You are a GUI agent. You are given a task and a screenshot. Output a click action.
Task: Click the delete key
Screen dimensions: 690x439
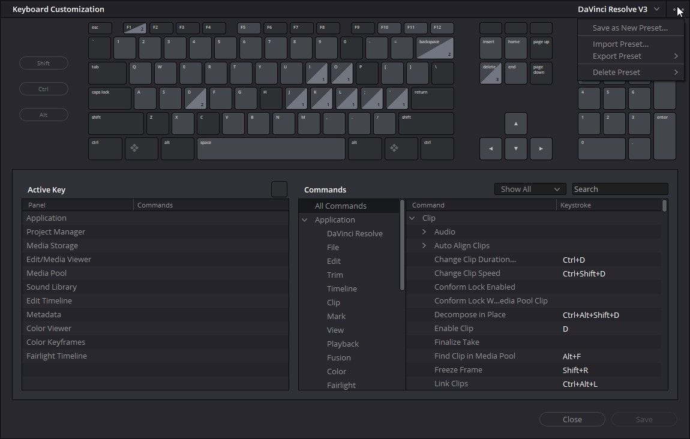tap(491, 73)
